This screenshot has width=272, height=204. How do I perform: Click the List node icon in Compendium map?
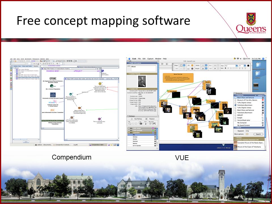pos(72,118)
